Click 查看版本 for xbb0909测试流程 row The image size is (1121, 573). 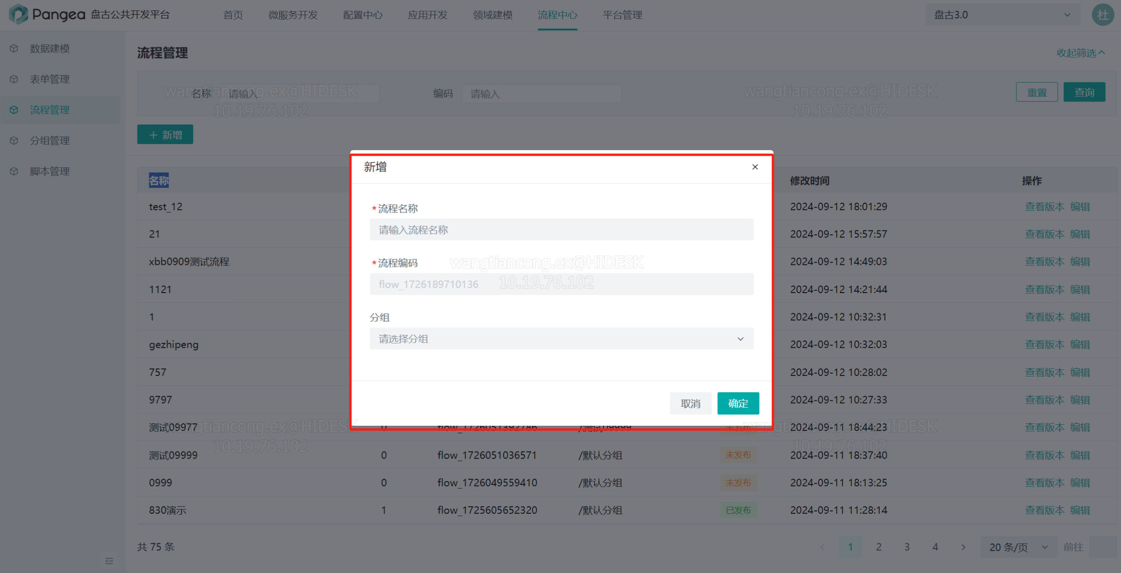point(1045,262)
